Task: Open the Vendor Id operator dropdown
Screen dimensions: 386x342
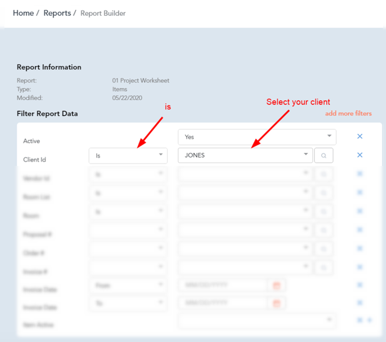Action: point(128,174)
